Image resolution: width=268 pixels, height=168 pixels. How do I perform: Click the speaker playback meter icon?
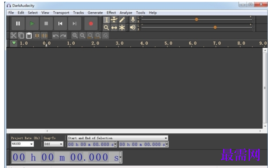(133, 27)
